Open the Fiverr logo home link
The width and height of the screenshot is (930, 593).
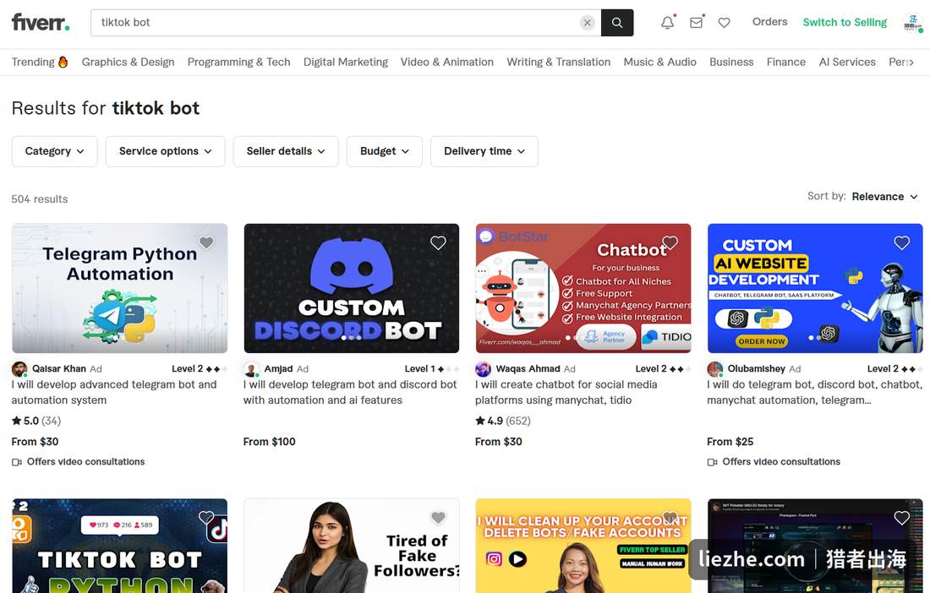pyautogui.click(x=41, y=23)
